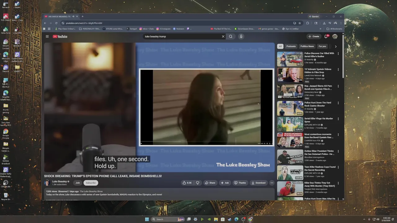
Task: Open Windows Start menu
Action: (x=147, y=219)
